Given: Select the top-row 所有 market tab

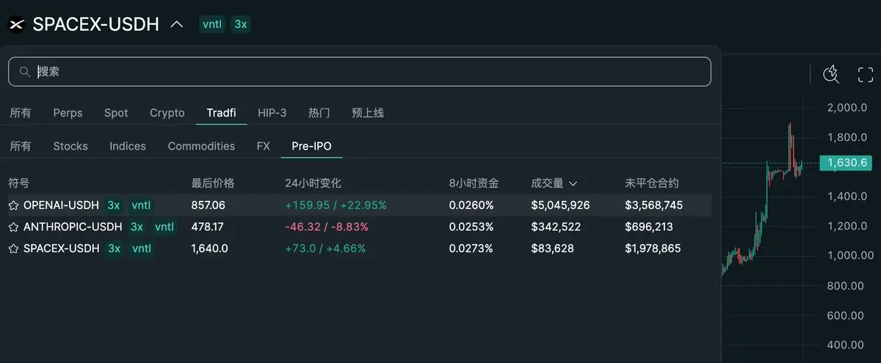Looking at the screenshot, I should tap(21, 113).
